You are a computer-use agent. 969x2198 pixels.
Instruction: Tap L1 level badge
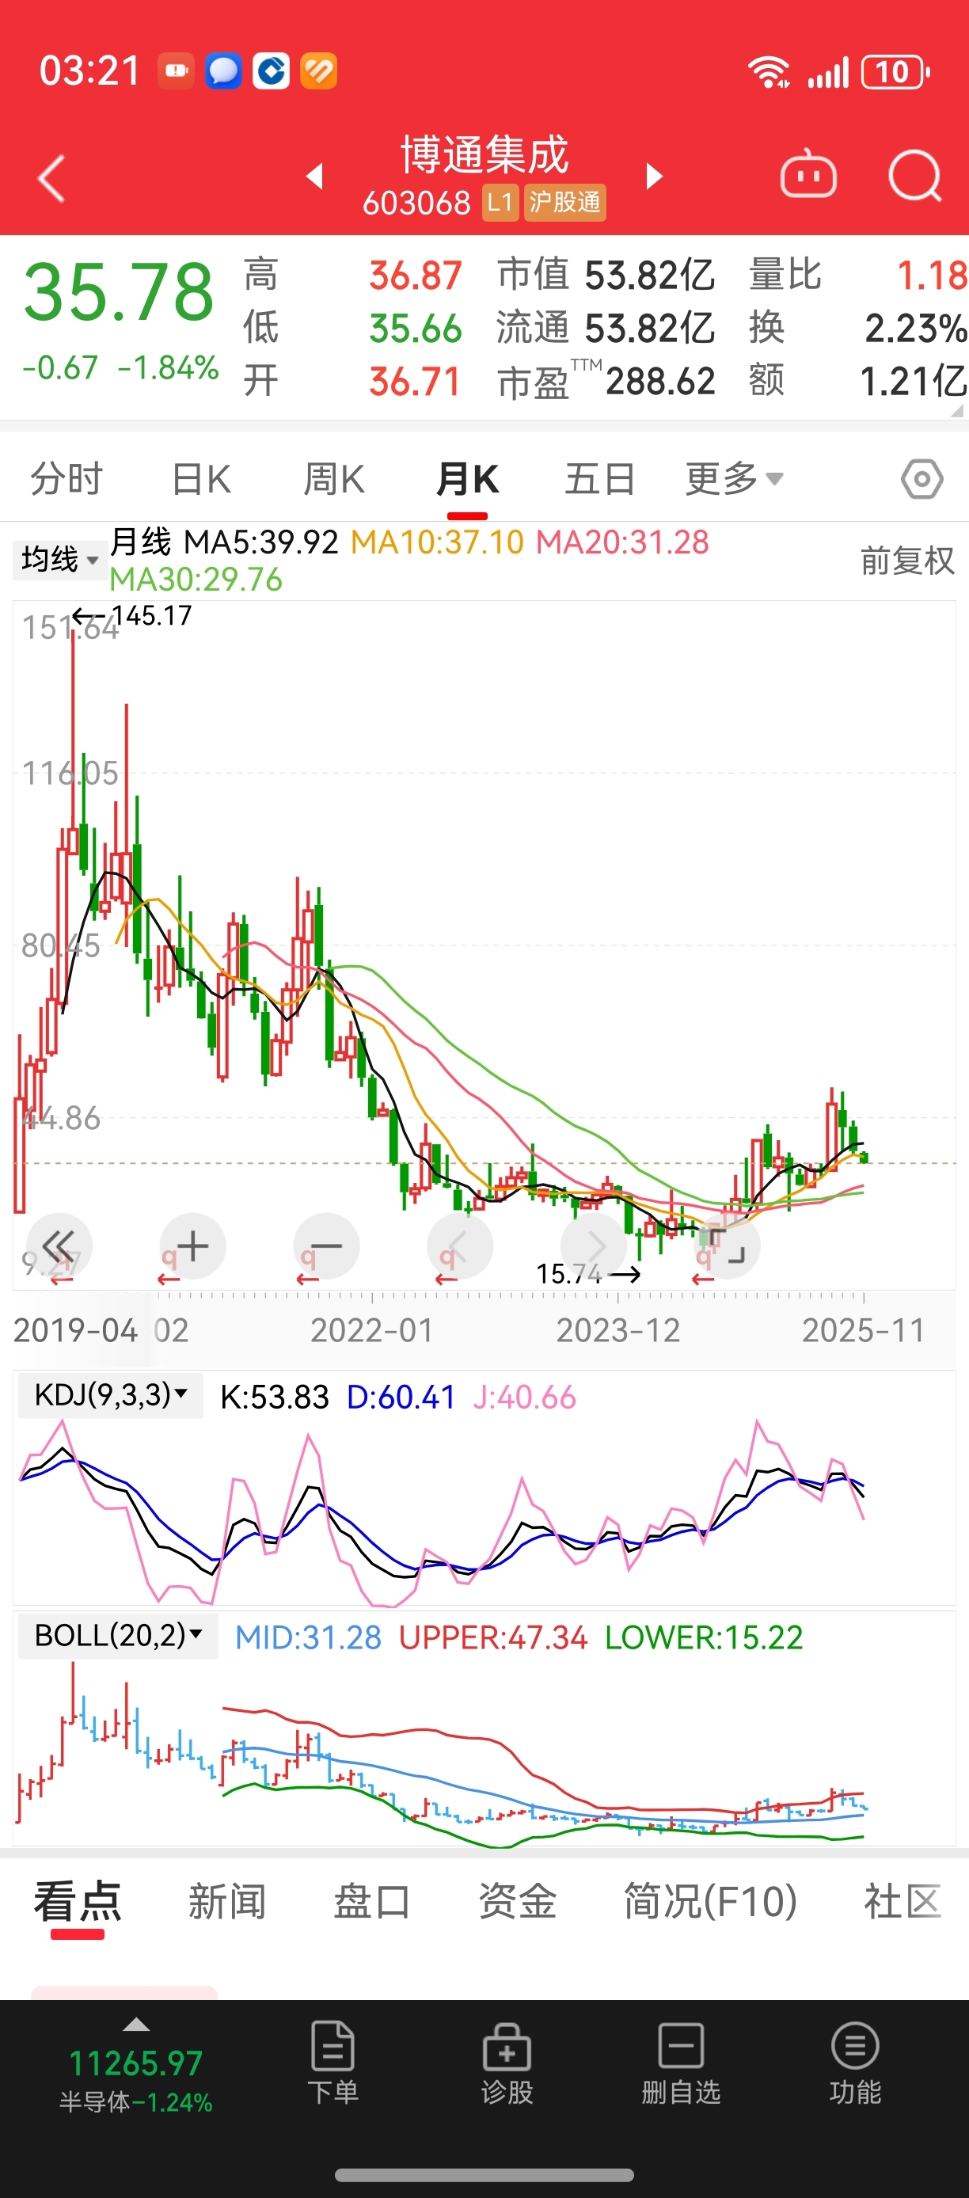pos(500,202)
